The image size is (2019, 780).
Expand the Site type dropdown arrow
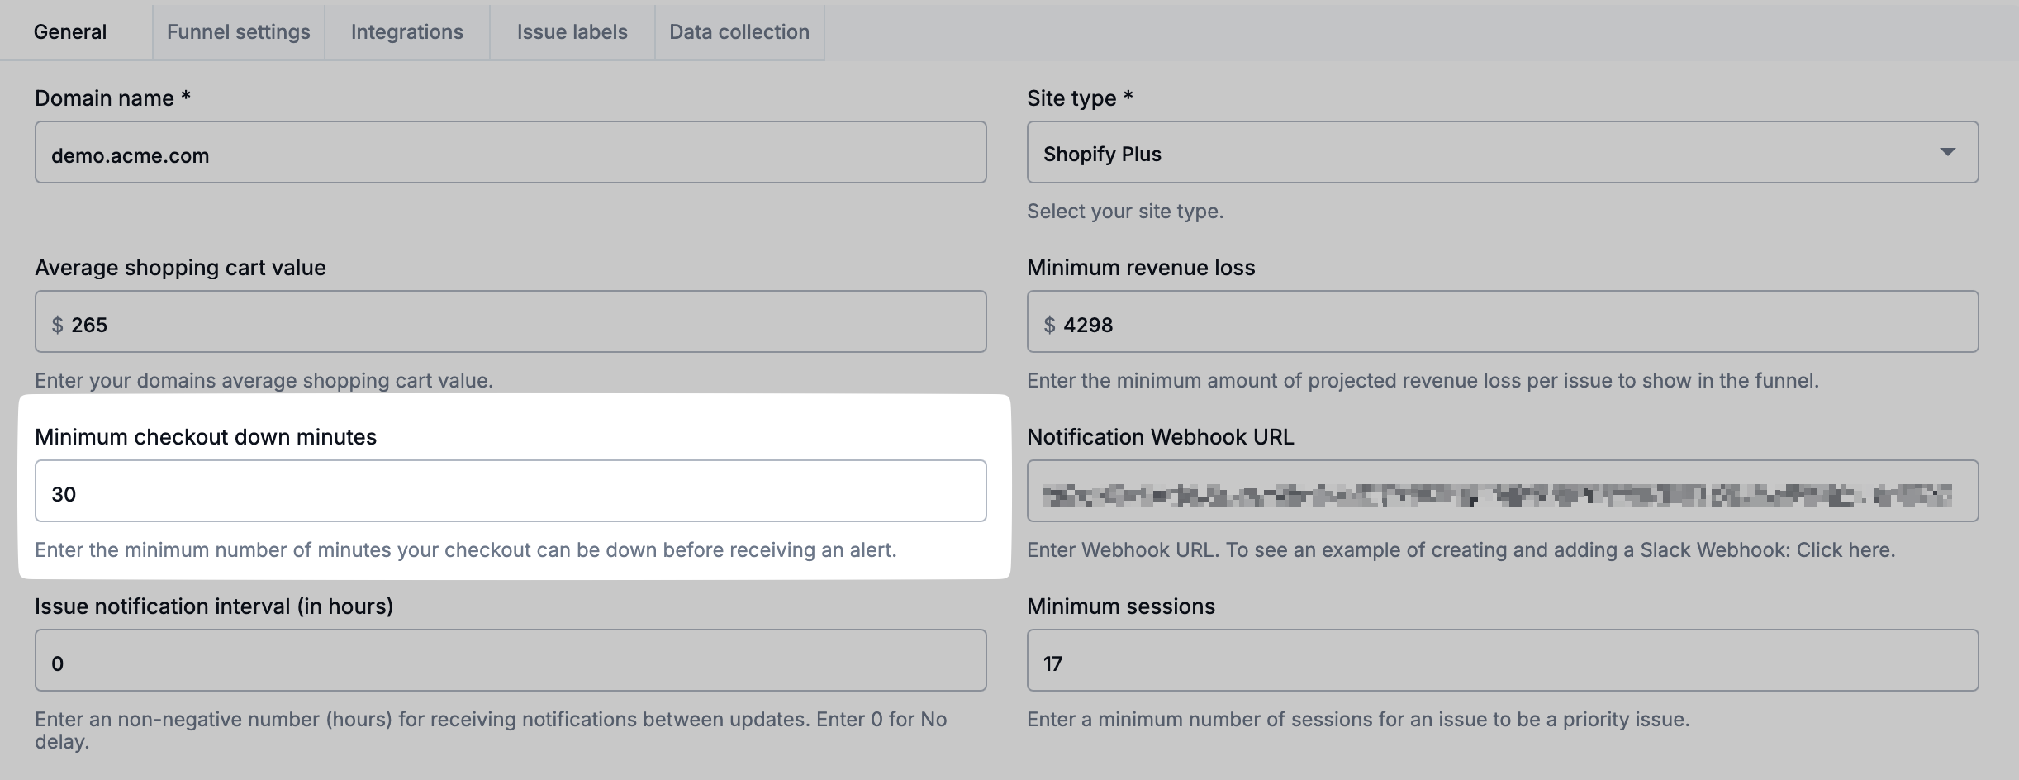pos(1947,152)
